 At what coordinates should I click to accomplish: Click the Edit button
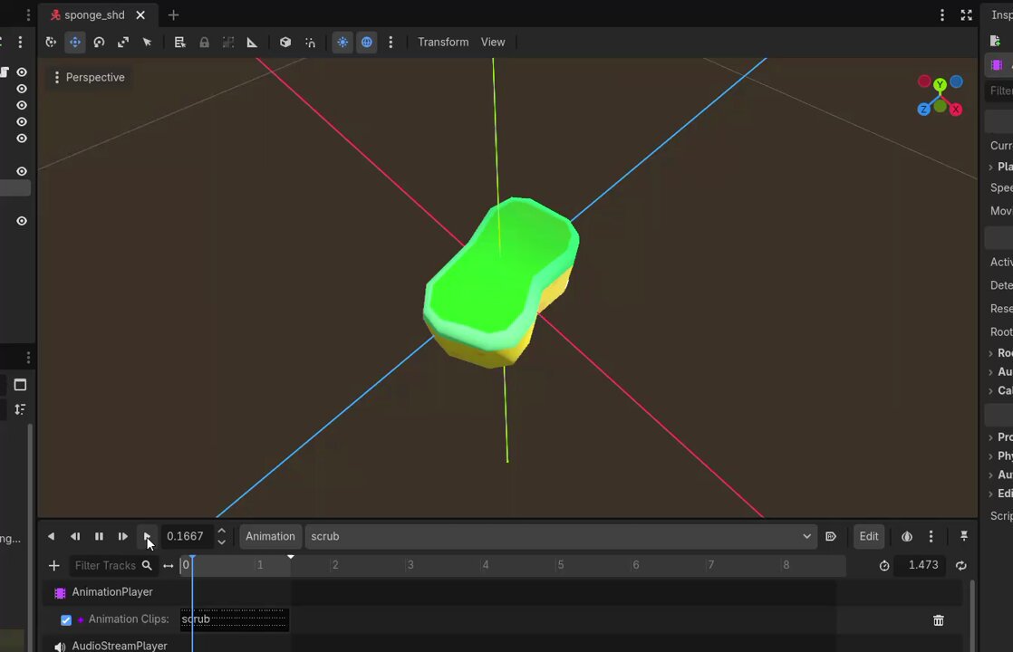click(869, 536)
